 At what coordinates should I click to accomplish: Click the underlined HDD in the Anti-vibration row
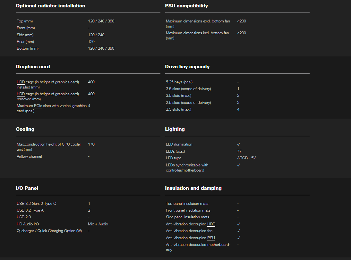coord(211,224)
